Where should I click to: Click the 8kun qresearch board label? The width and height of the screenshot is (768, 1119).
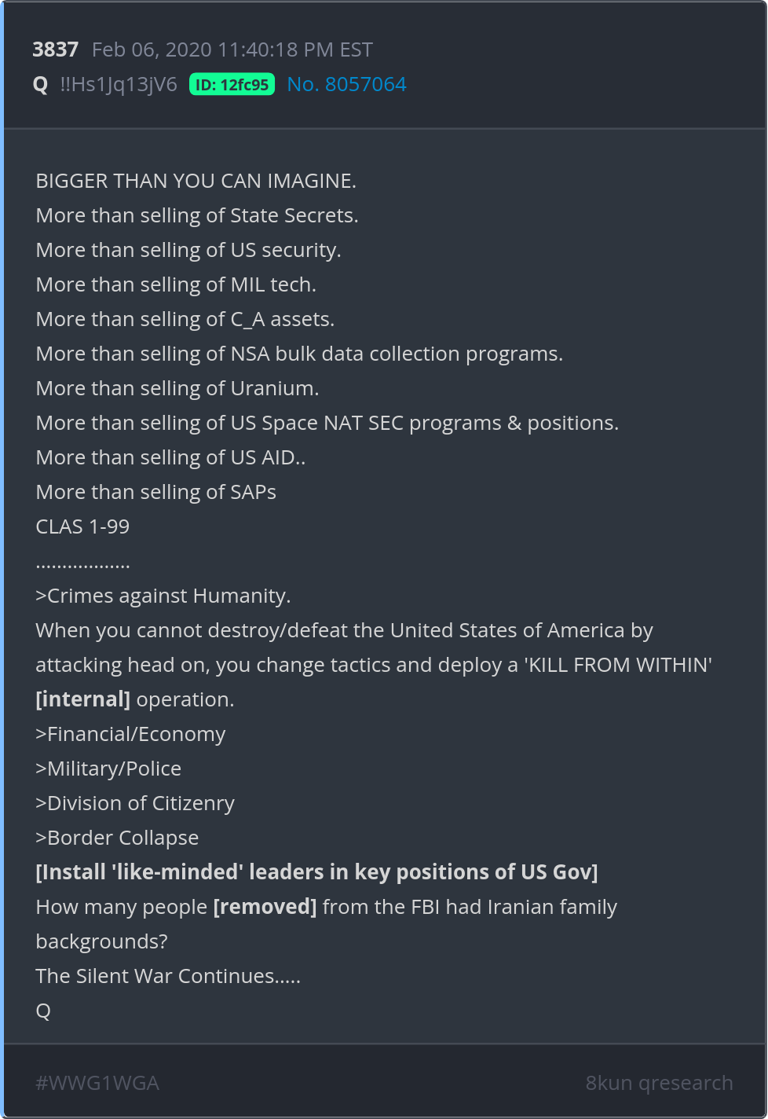(x=659, y=1083)
